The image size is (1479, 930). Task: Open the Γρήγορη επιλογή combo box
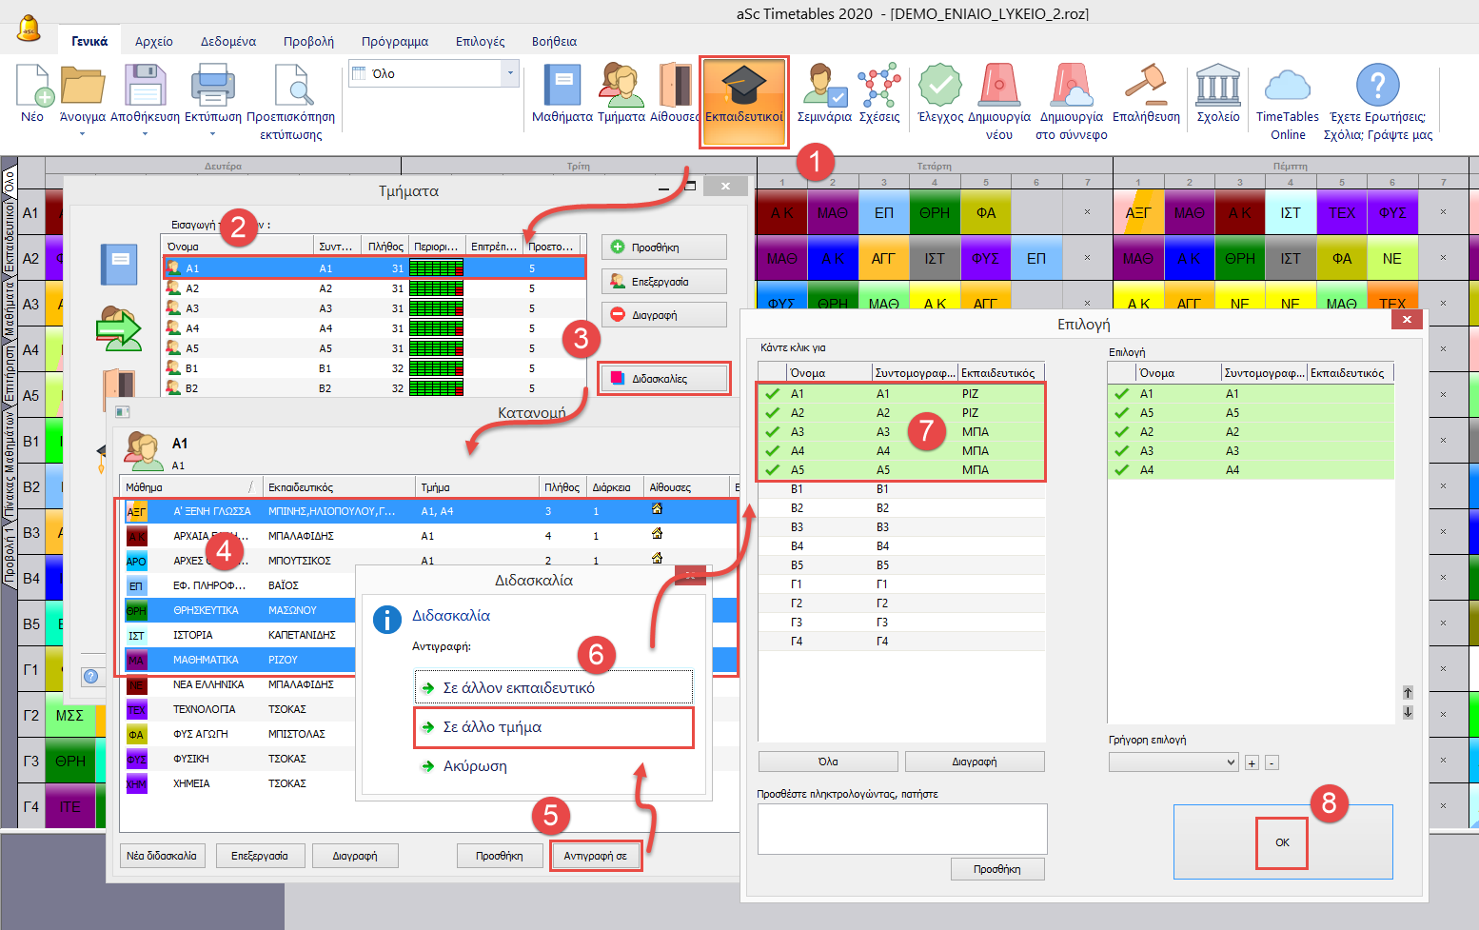[1173, 762]
